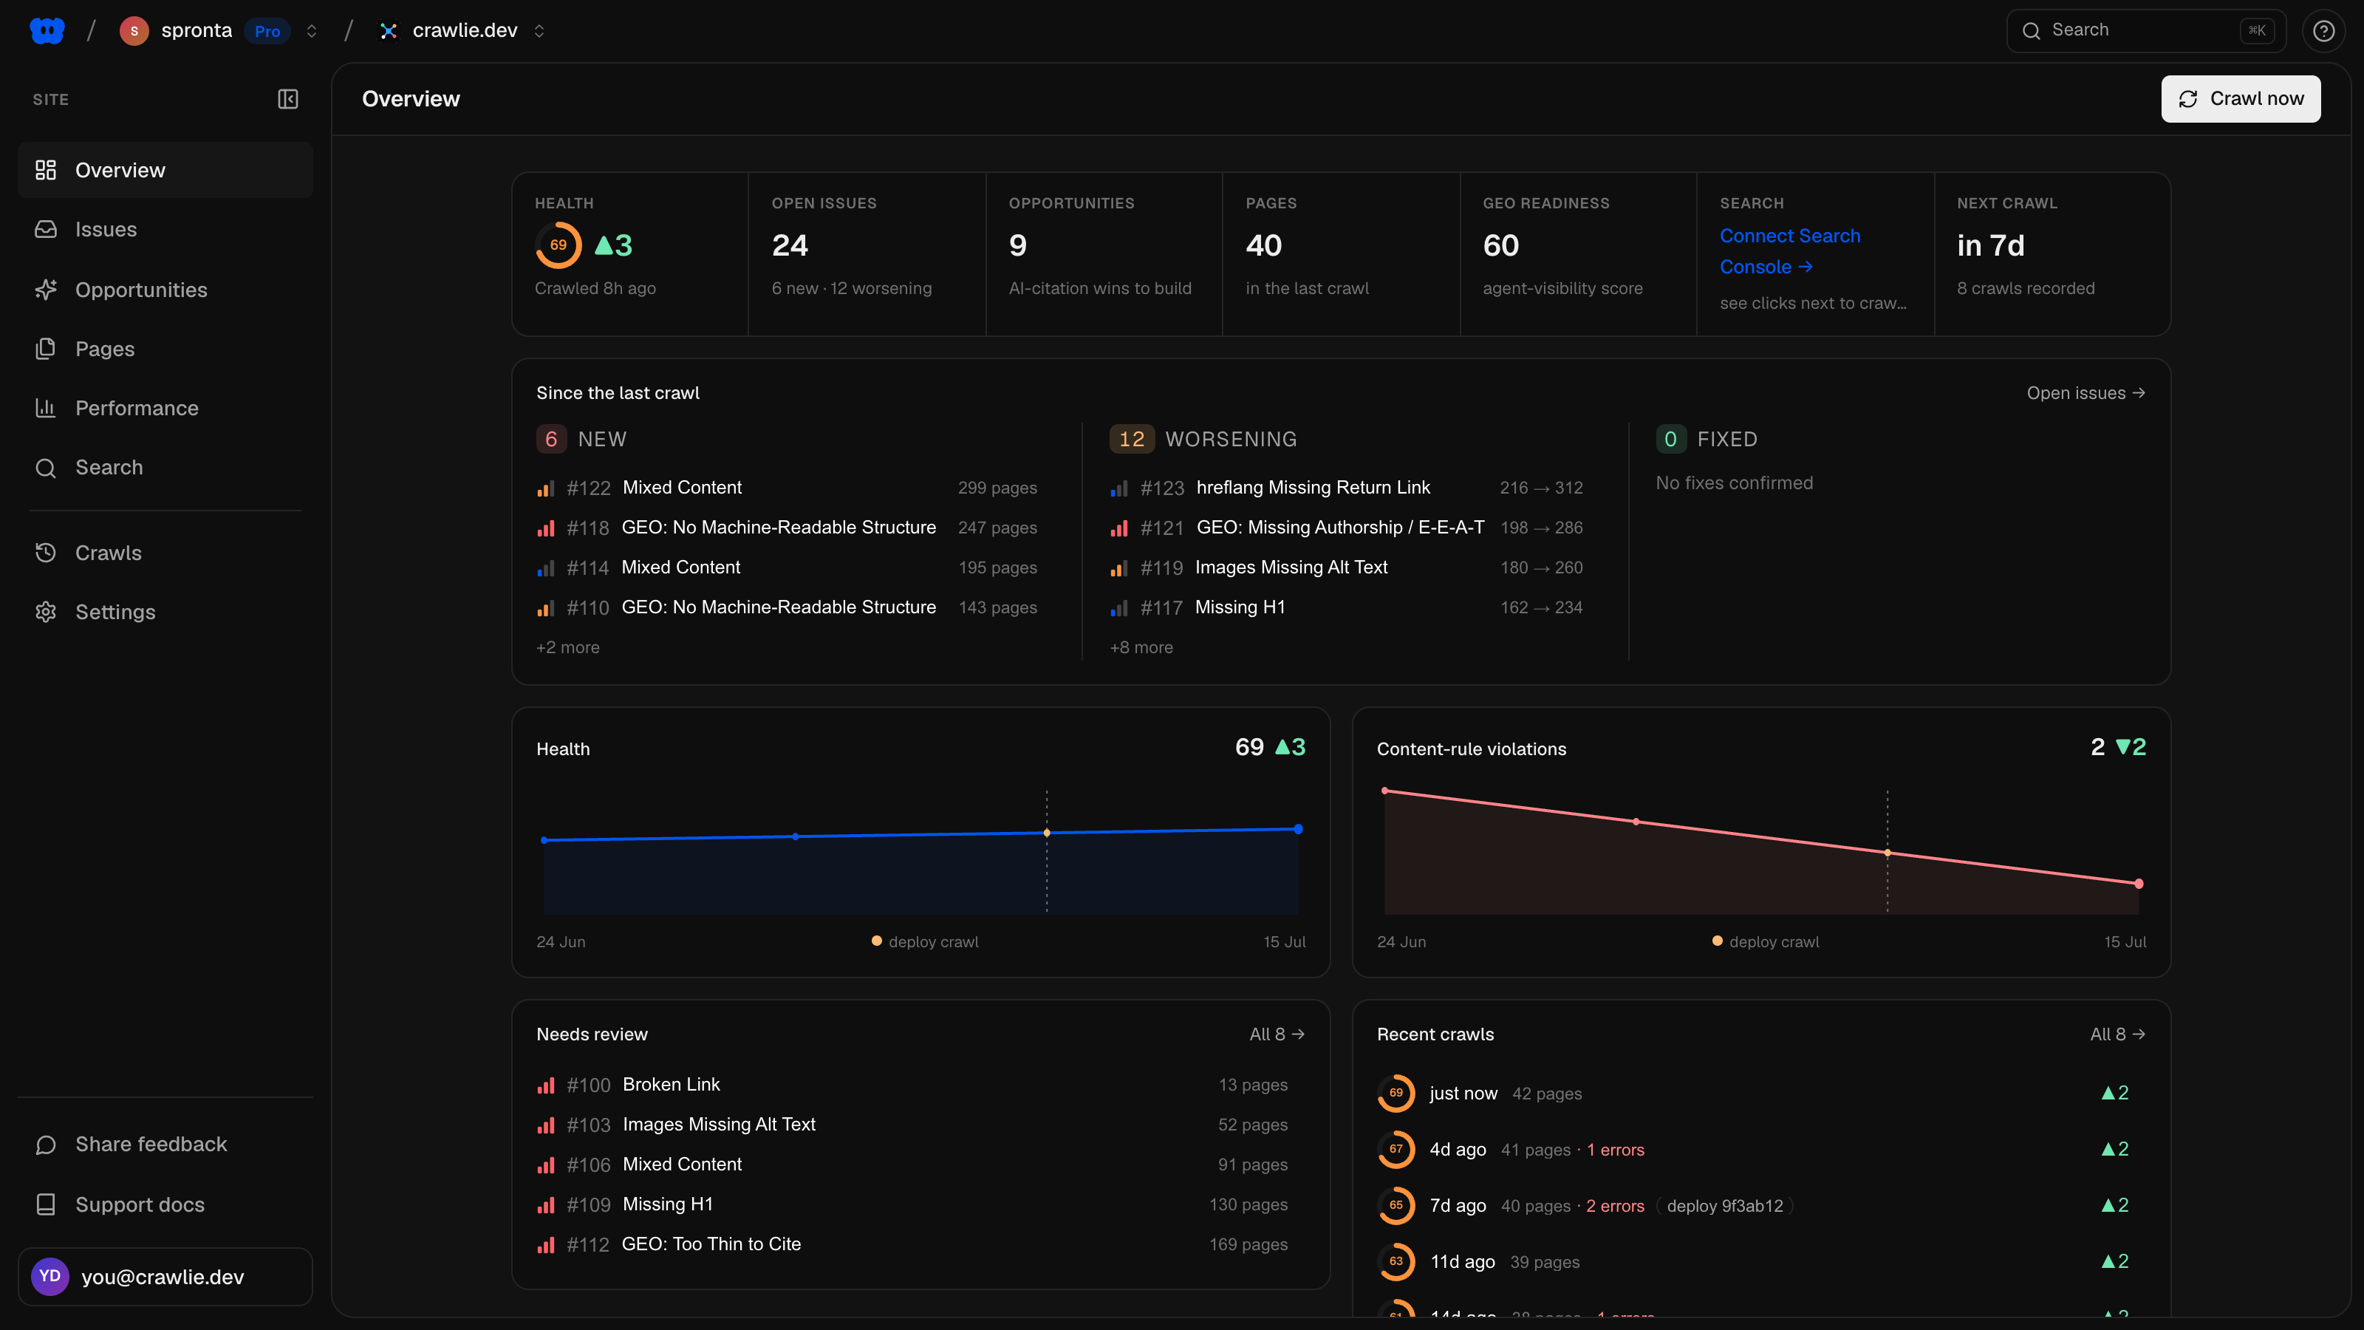2364x1330 pixels.
Task: Go to Performance in sidebar
Action: click(x=165, y=409)
